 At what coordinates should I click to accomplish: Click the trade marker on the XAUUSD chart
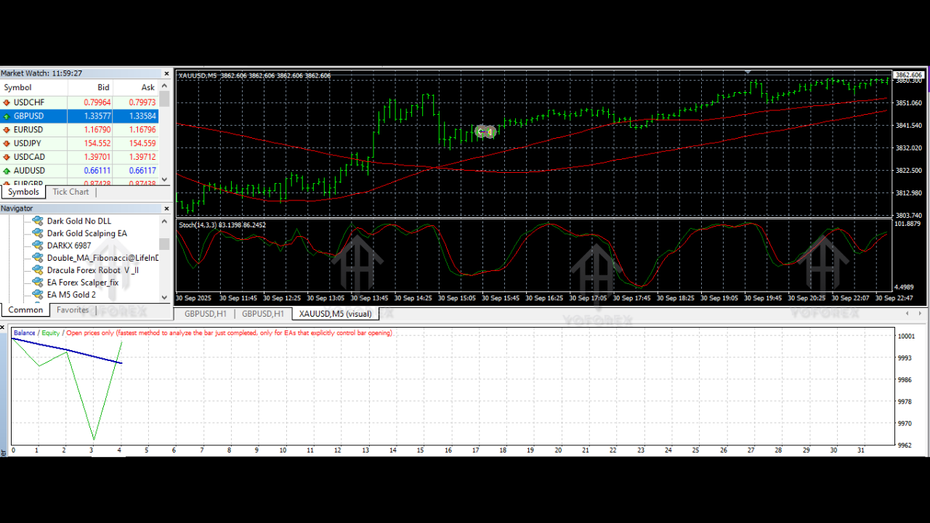tap(485, 131)
